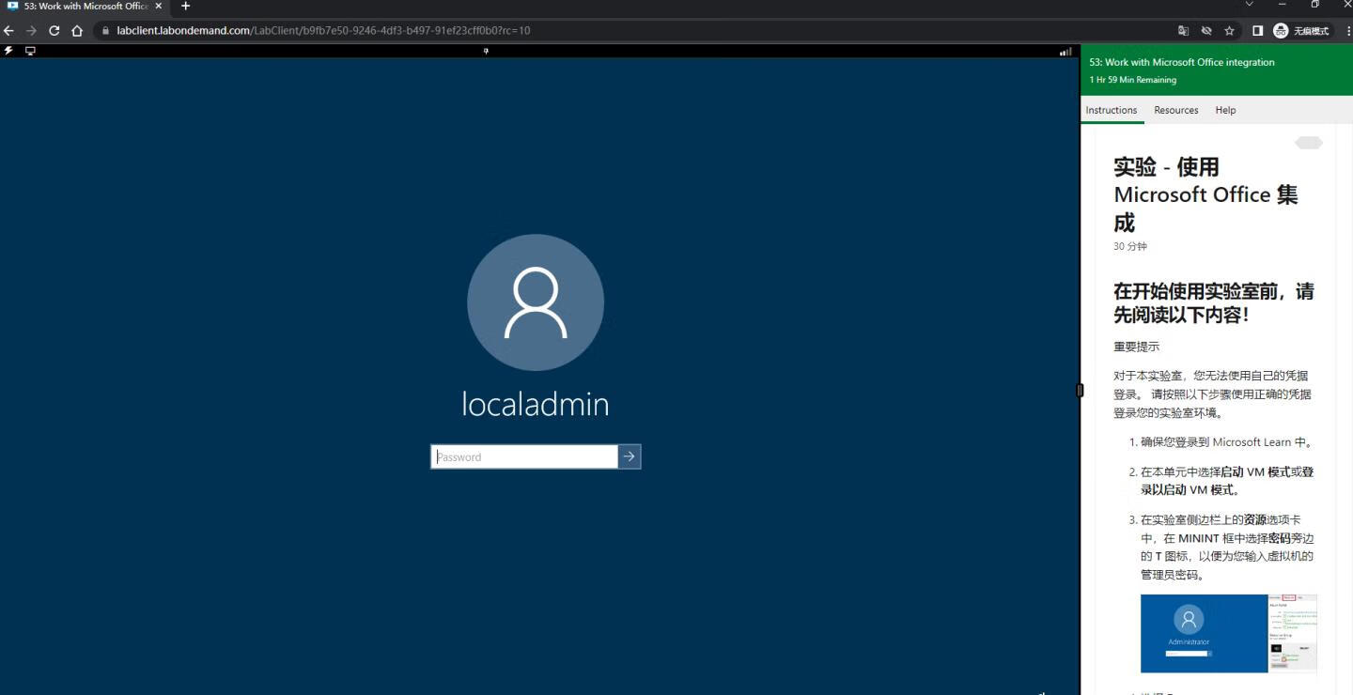Viewport: 1353px width, 695px height.
Task: Expand the browser tab search chevron
Action: (x=1249, y=6)
